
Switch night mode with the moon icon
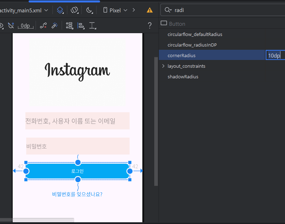coord(89,10)
